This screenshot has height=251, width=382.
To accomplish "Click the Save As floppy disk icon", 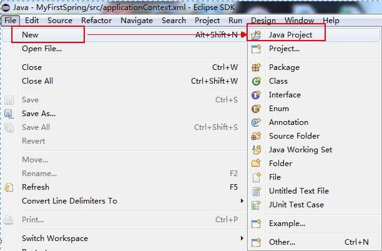I will click(9, 114).
